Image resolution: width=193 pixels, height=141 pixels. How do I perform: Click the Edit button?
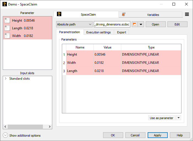point(177,24)
